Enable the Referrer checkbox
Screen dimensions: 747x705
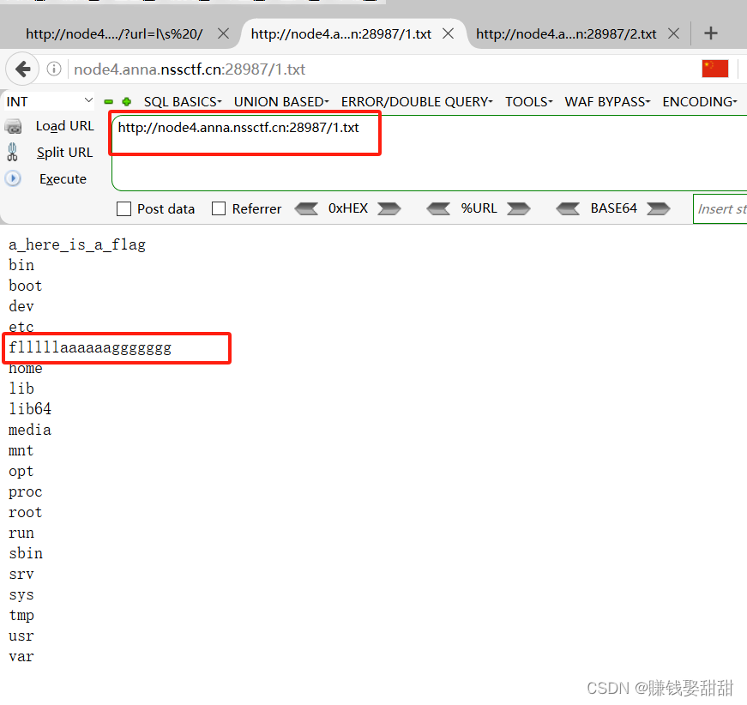(218, 208)
